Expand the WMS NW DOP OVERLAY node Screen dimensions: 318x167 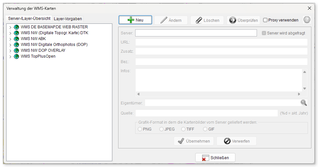10,51
